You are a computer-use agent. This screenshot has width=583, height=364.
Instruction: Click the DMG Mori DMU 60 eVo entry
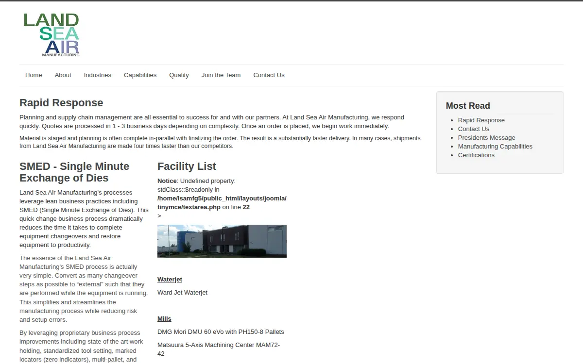point(221,332)
